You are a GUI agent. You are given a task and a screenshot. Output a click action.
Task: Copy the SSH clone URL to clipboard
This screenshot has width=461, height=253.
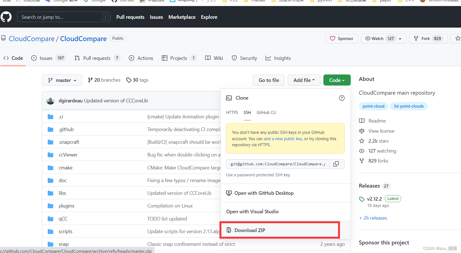336,164
